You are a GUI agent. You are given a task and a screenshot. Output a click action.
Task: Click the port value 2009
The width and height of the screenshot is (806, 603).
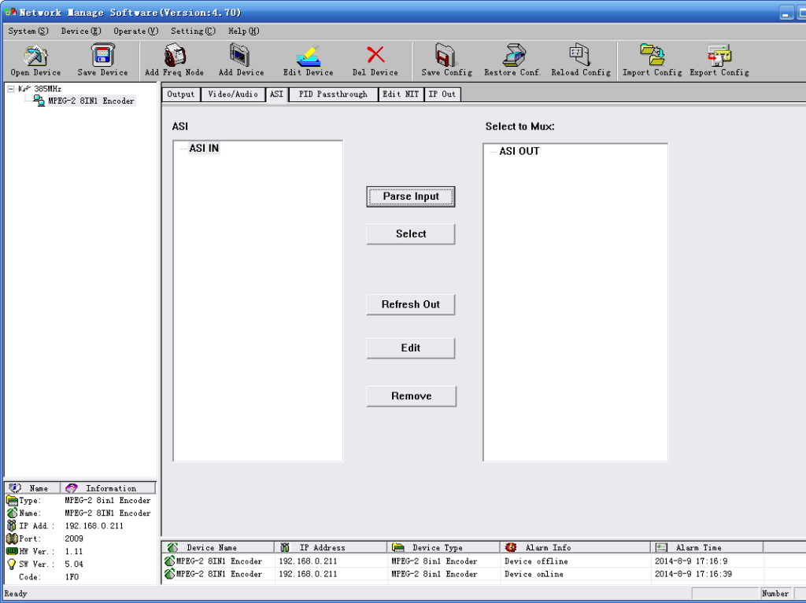(x=74, y=539)
